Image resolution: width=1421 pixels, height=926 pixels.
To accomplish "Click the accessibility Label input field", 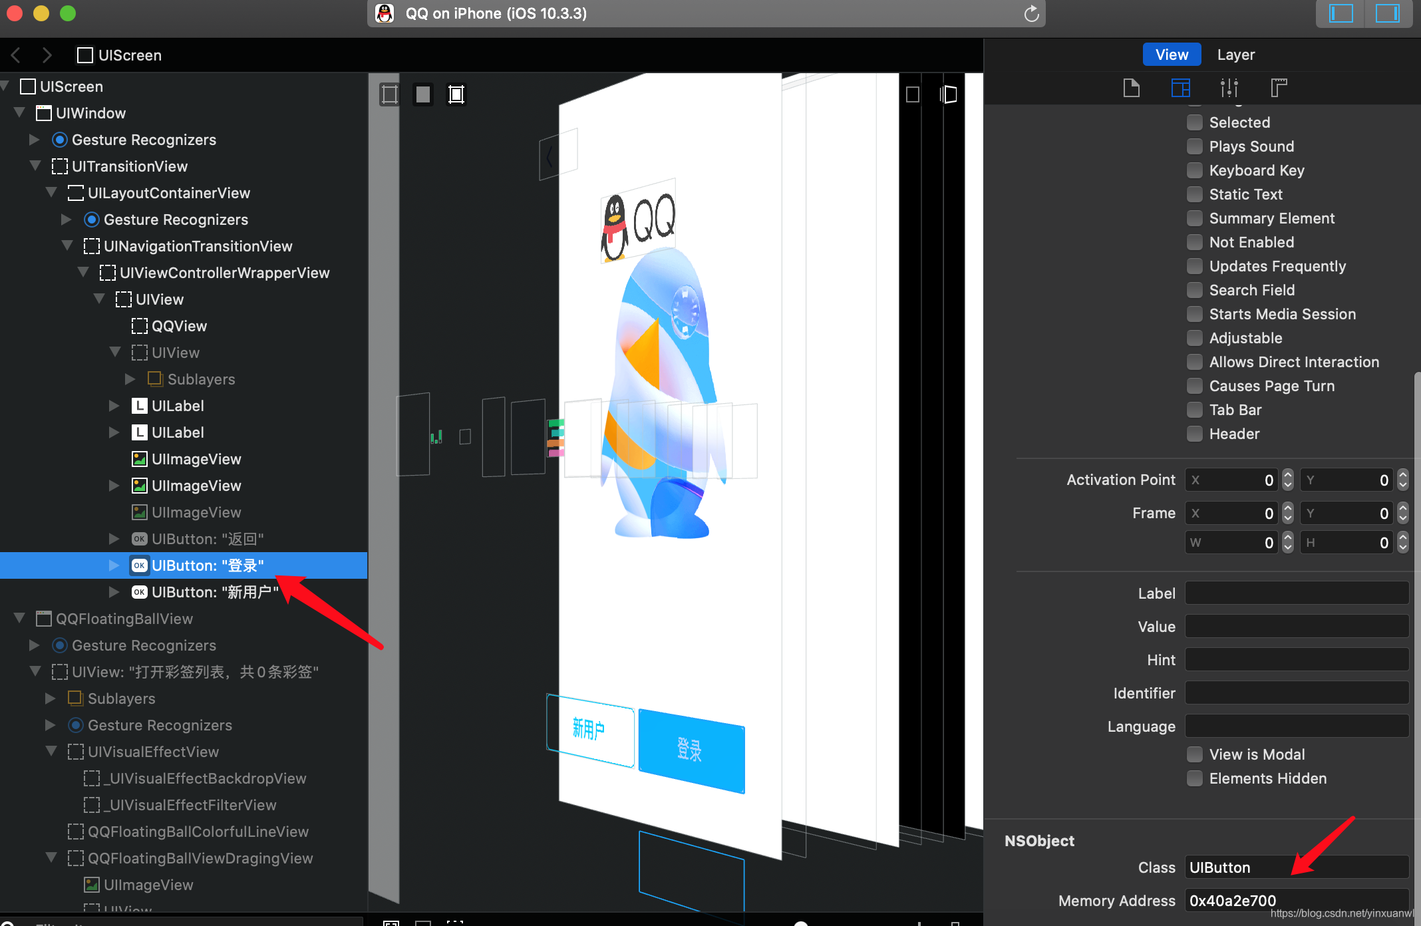I will pos(1297,593).
